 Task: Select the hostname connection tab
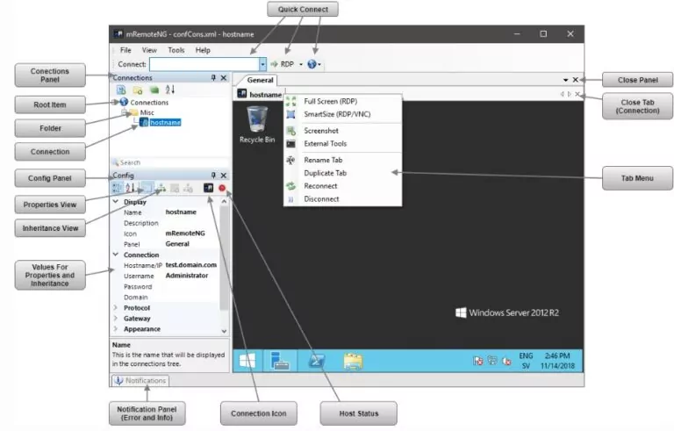260,94
